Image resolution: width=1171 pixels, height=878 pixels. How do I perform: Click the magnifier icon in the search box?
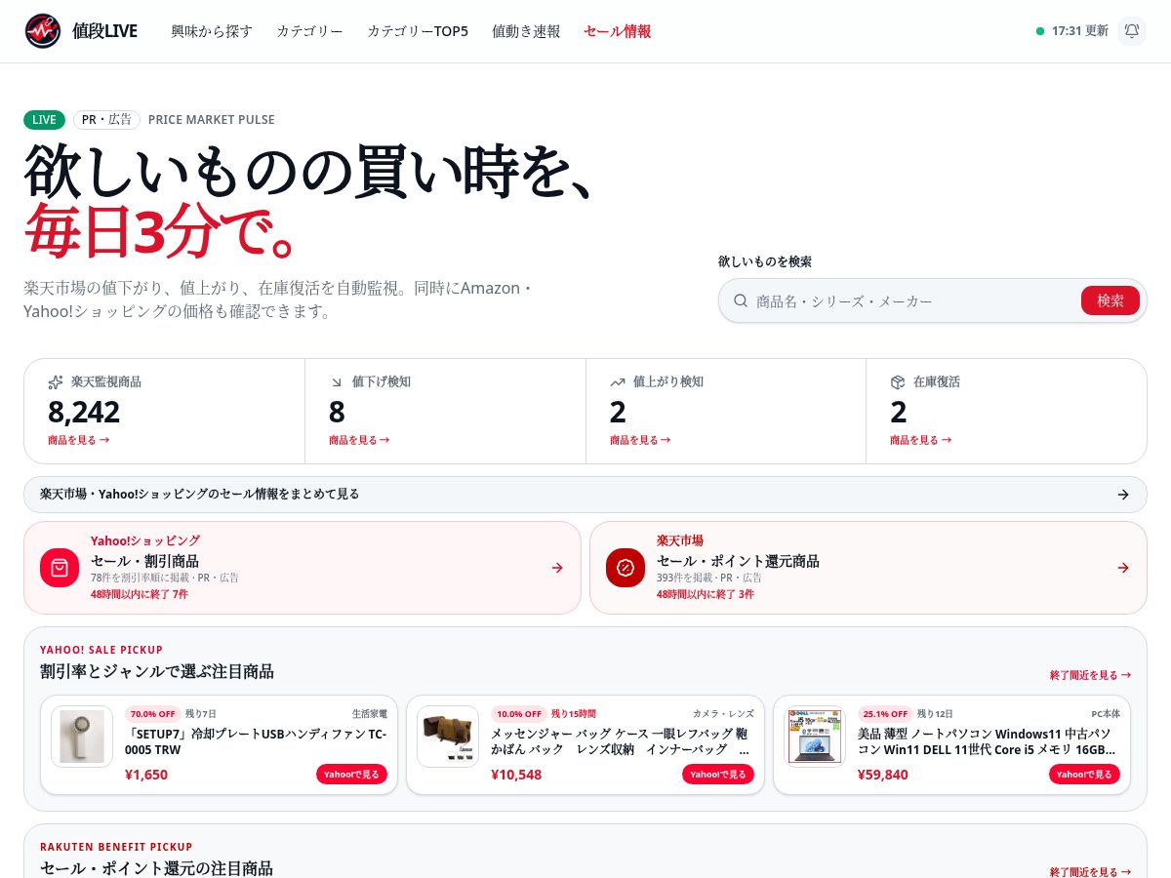point(741,300)
